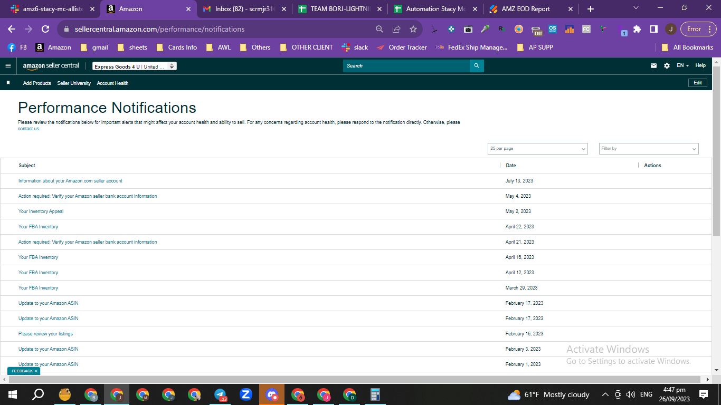Image resolution: width=721 pixels, height=405 pixels.
Task: Open the Seller Central mail messages icon
Action: click(x=654, y=66)
